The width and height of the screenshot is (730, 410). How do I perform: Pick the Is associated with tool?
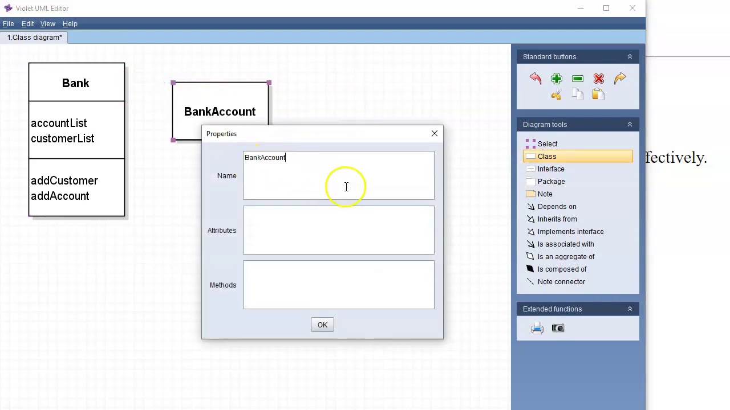[x=578, y=244]
